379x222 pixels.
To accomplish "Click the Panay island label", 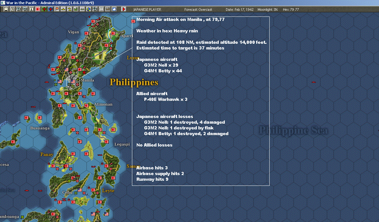I will pos(47,154).
